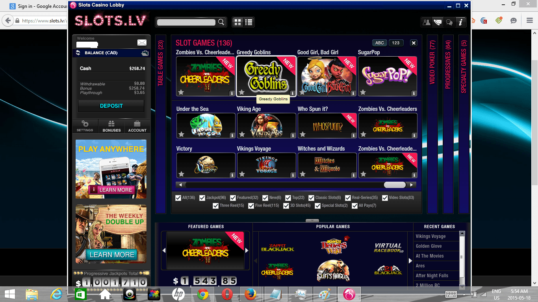Toggle the Featured(32) filter

click(x=233, y=198)
